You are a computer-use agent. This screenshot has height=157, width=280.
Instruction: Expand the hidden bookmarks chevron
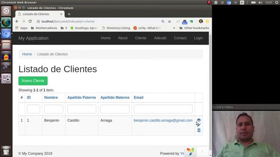coord(174,28)
